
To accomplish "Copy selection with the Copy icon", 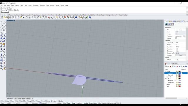I will [19, 17].
